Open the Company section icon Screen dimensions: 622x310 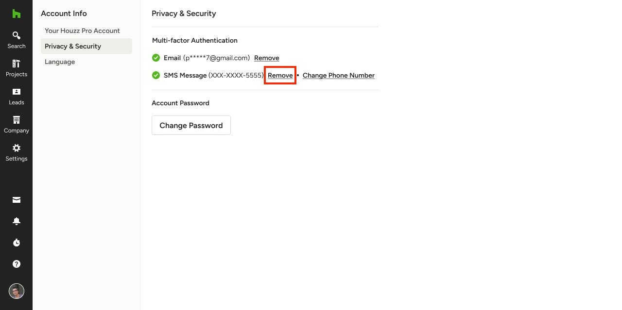[16, 124]
